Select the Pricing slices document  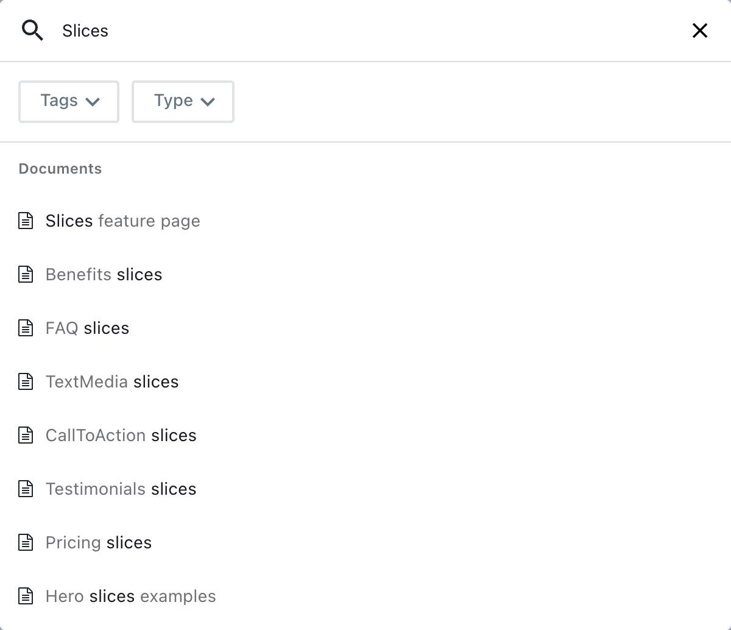pos(98,542)
